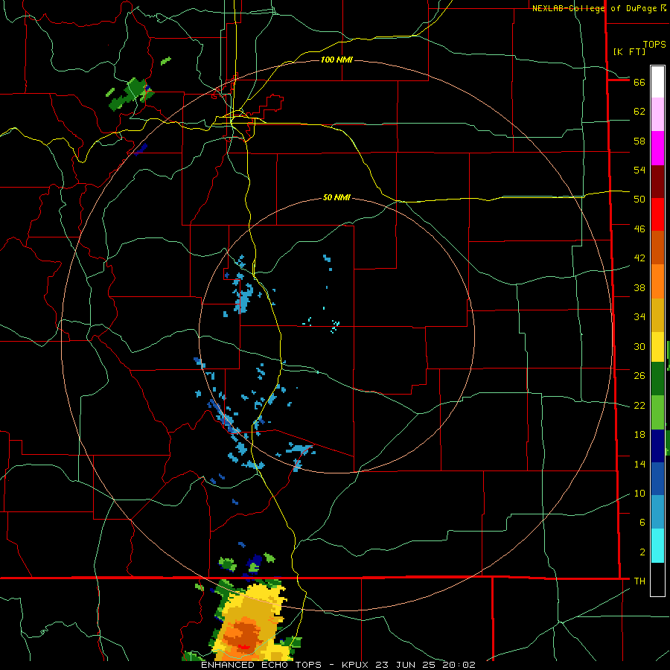The width and height of the screenshot is (670, 670).
Task: Click the "[K FT]" units label
Action: [x=629, y=51]
